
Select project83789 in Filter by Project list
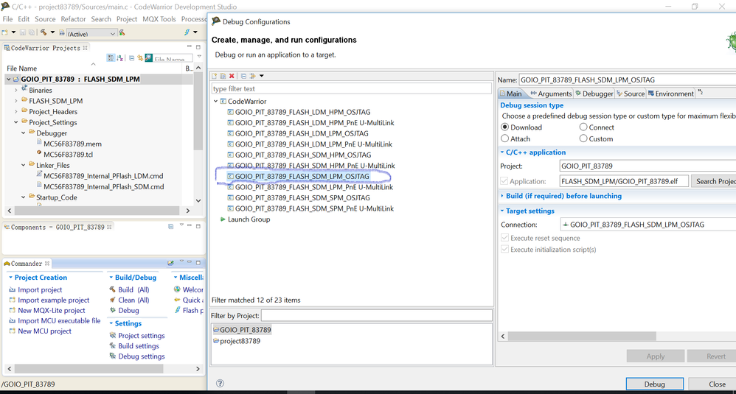pyautogui.click(x=240, y=341)
